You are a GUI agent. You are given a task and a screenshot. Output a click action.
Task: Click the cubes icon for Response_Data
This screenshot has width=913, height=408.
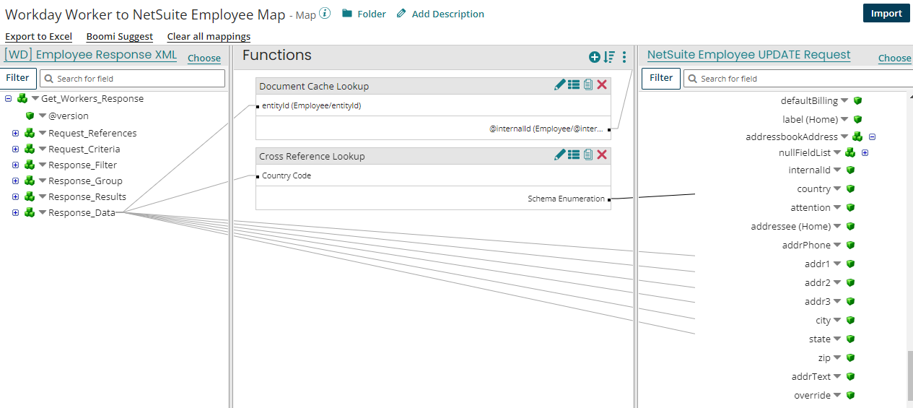point(30,212)
